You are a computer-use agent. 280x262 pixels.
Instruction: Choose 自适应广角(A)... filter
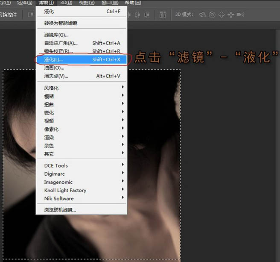[82, 43]
